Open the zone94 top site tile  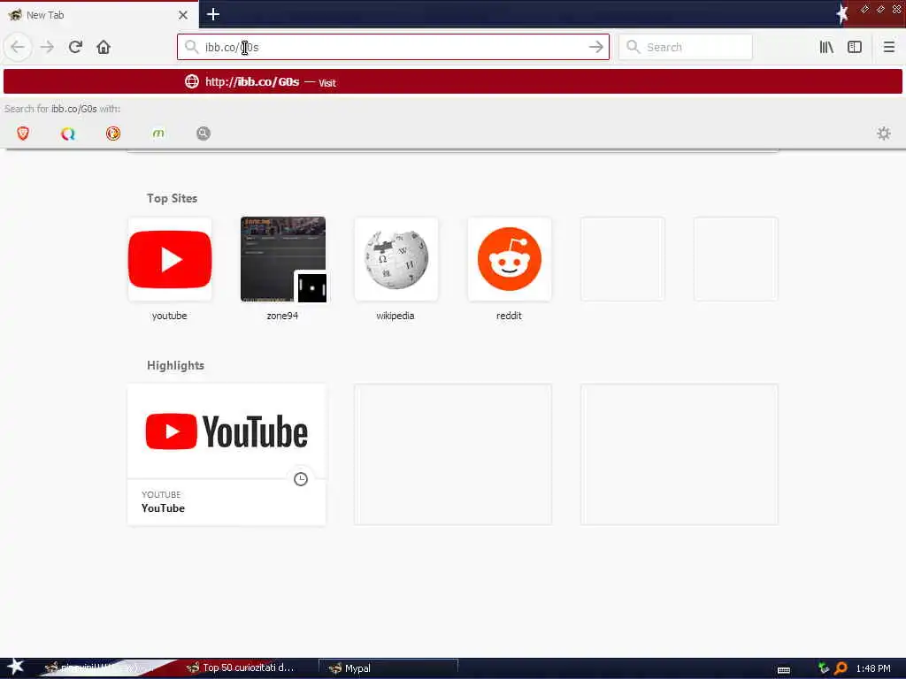tap(283, 259)
